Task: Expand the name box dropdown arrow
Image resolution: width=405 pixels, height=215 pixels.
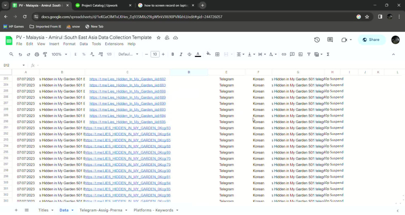Action: coord(23,65)
